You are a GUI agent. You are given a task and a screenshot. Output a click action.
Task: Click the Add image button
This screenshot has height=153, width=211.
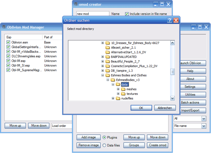pos(89,137)
